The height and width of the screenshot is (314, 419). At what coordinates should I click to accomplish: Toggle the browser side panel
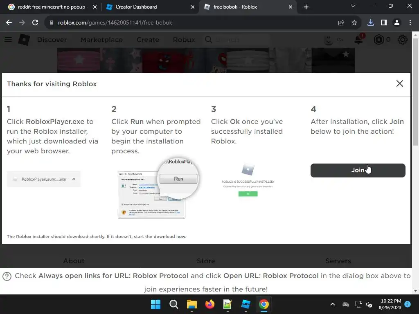coord(384,23)
